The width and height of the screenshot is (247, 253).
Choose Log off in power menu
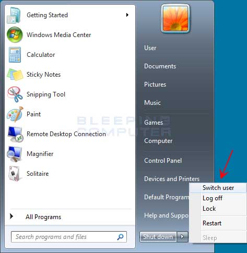(213, 198)
